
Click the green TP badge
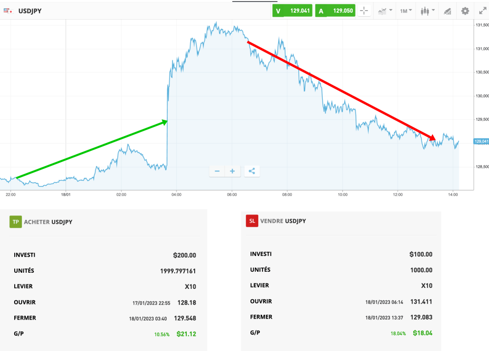(x=16, y=221)
